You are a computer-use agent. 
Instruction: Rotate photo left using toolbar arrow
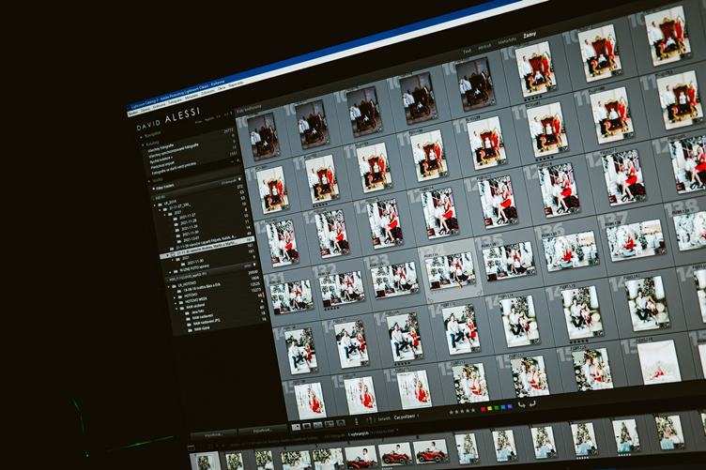pyautogui.click(x=522, y=404)
